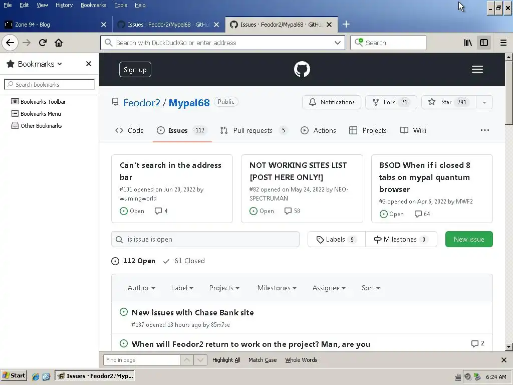This screenshot has height=385, width=513.
Task: Open pinned issue Can't search in address bar
Action: tap(170, 171)
